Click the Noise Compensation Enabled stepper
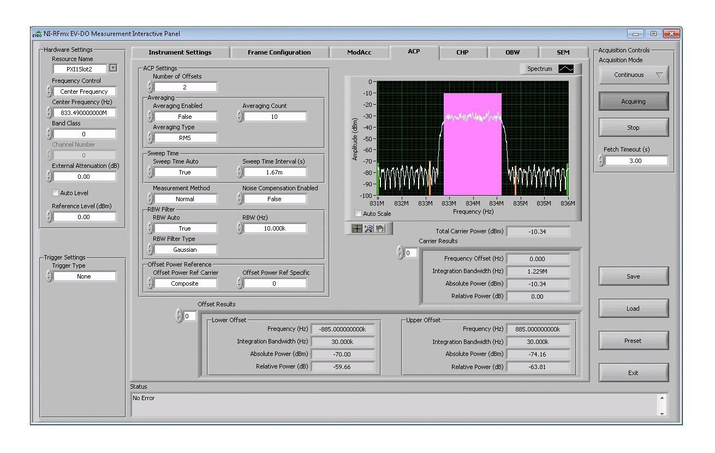This screenshot has width=715, height=453. (x=240, y=199)
